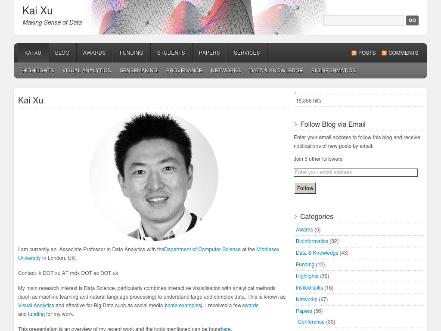Viewport: 441px width, 331px height.
Task: Open the Awards navigation tab
Action: click(94, 53)
